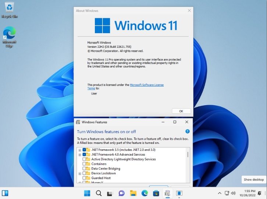Click the Data Center Bridging folder icon
267x199 pixels.
pyautogui.click(x=88, y=168)
